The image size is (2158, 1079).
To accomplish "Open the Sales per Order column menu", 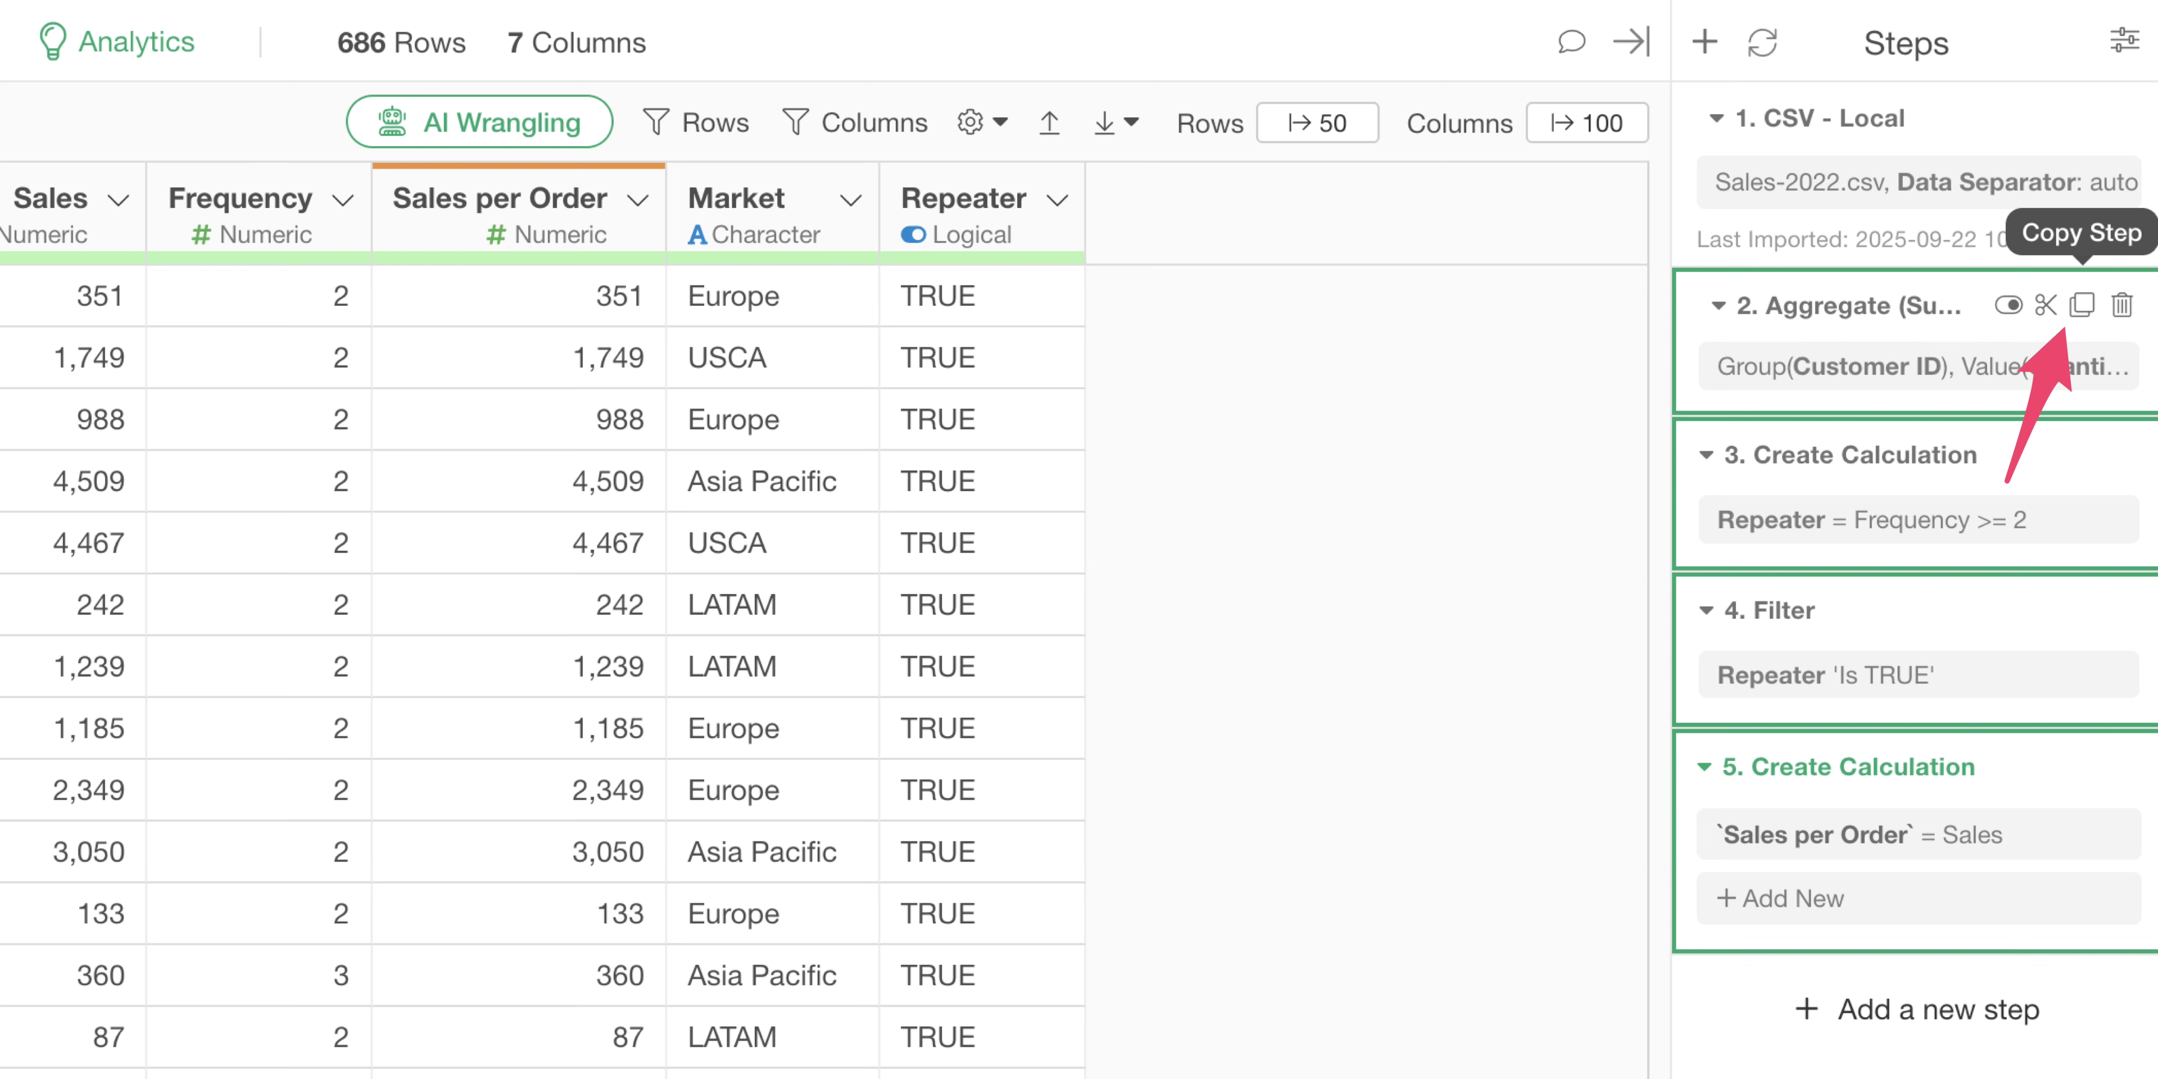I will tap(638, 200).
